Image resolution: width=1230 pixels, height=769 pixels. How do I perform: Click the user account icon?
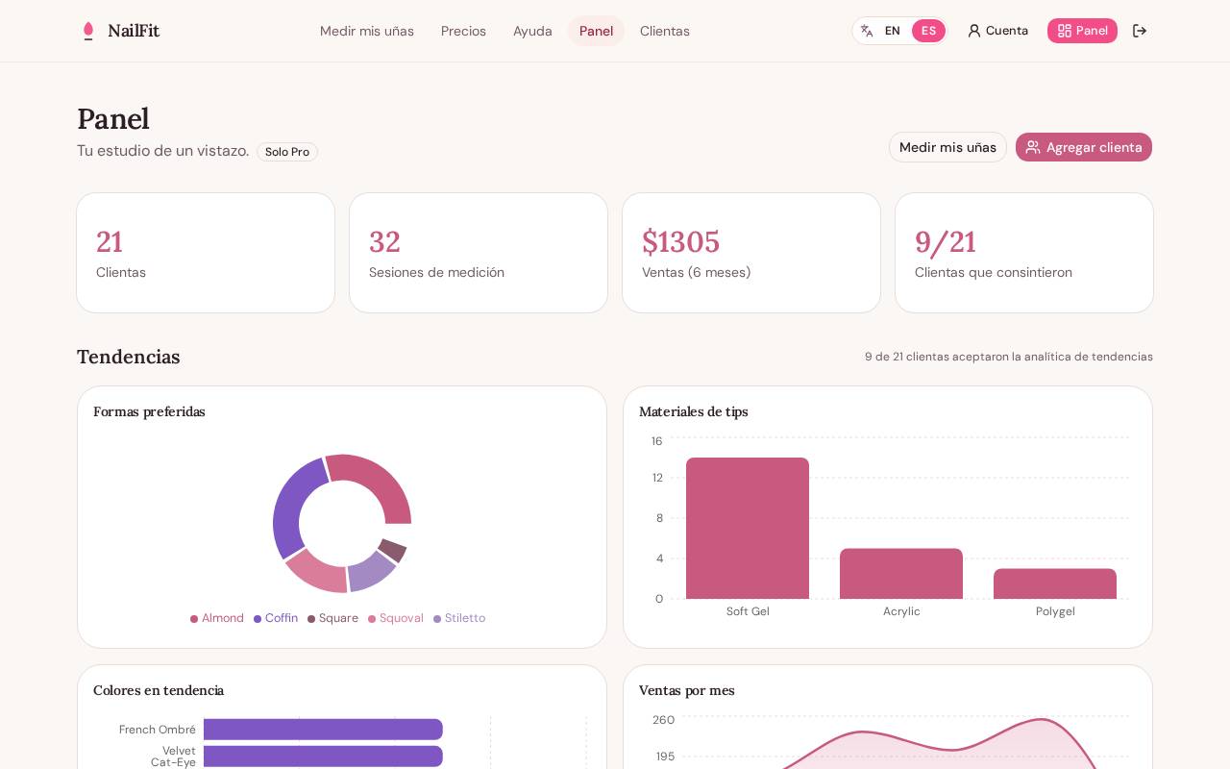click(974, 31)
